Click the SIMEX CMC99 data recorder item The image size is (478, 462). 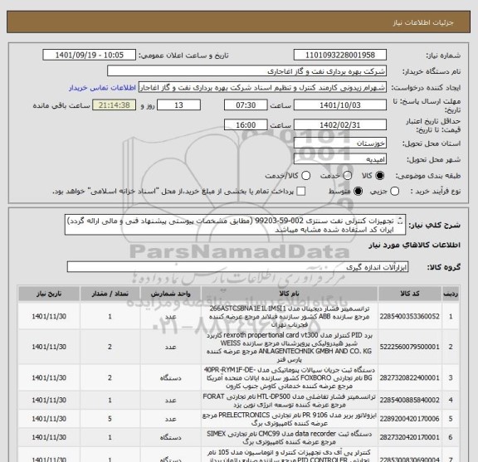point(290,438)
